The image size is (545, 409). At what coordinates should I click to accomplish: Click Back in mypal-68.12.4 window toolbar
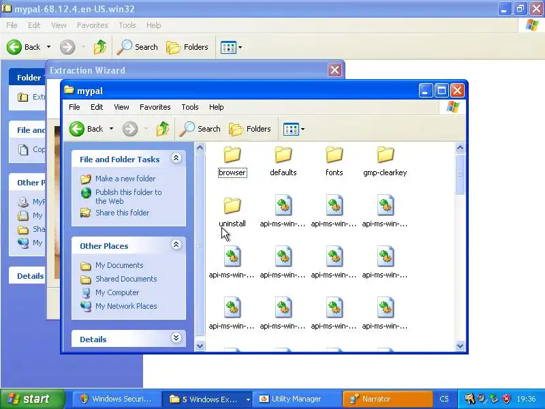[24, 47]
